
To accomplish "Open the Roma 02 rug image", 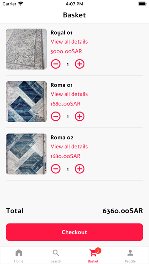I will click(26, 154).
